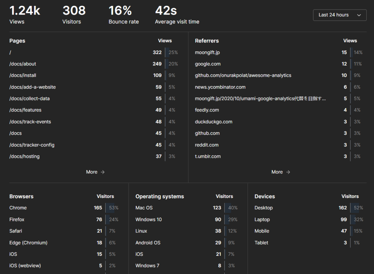Image resolution: width=374 pixels, height=274 pixels.
Task: Select the Mac OS operating system row
Action: click(144, 208)
